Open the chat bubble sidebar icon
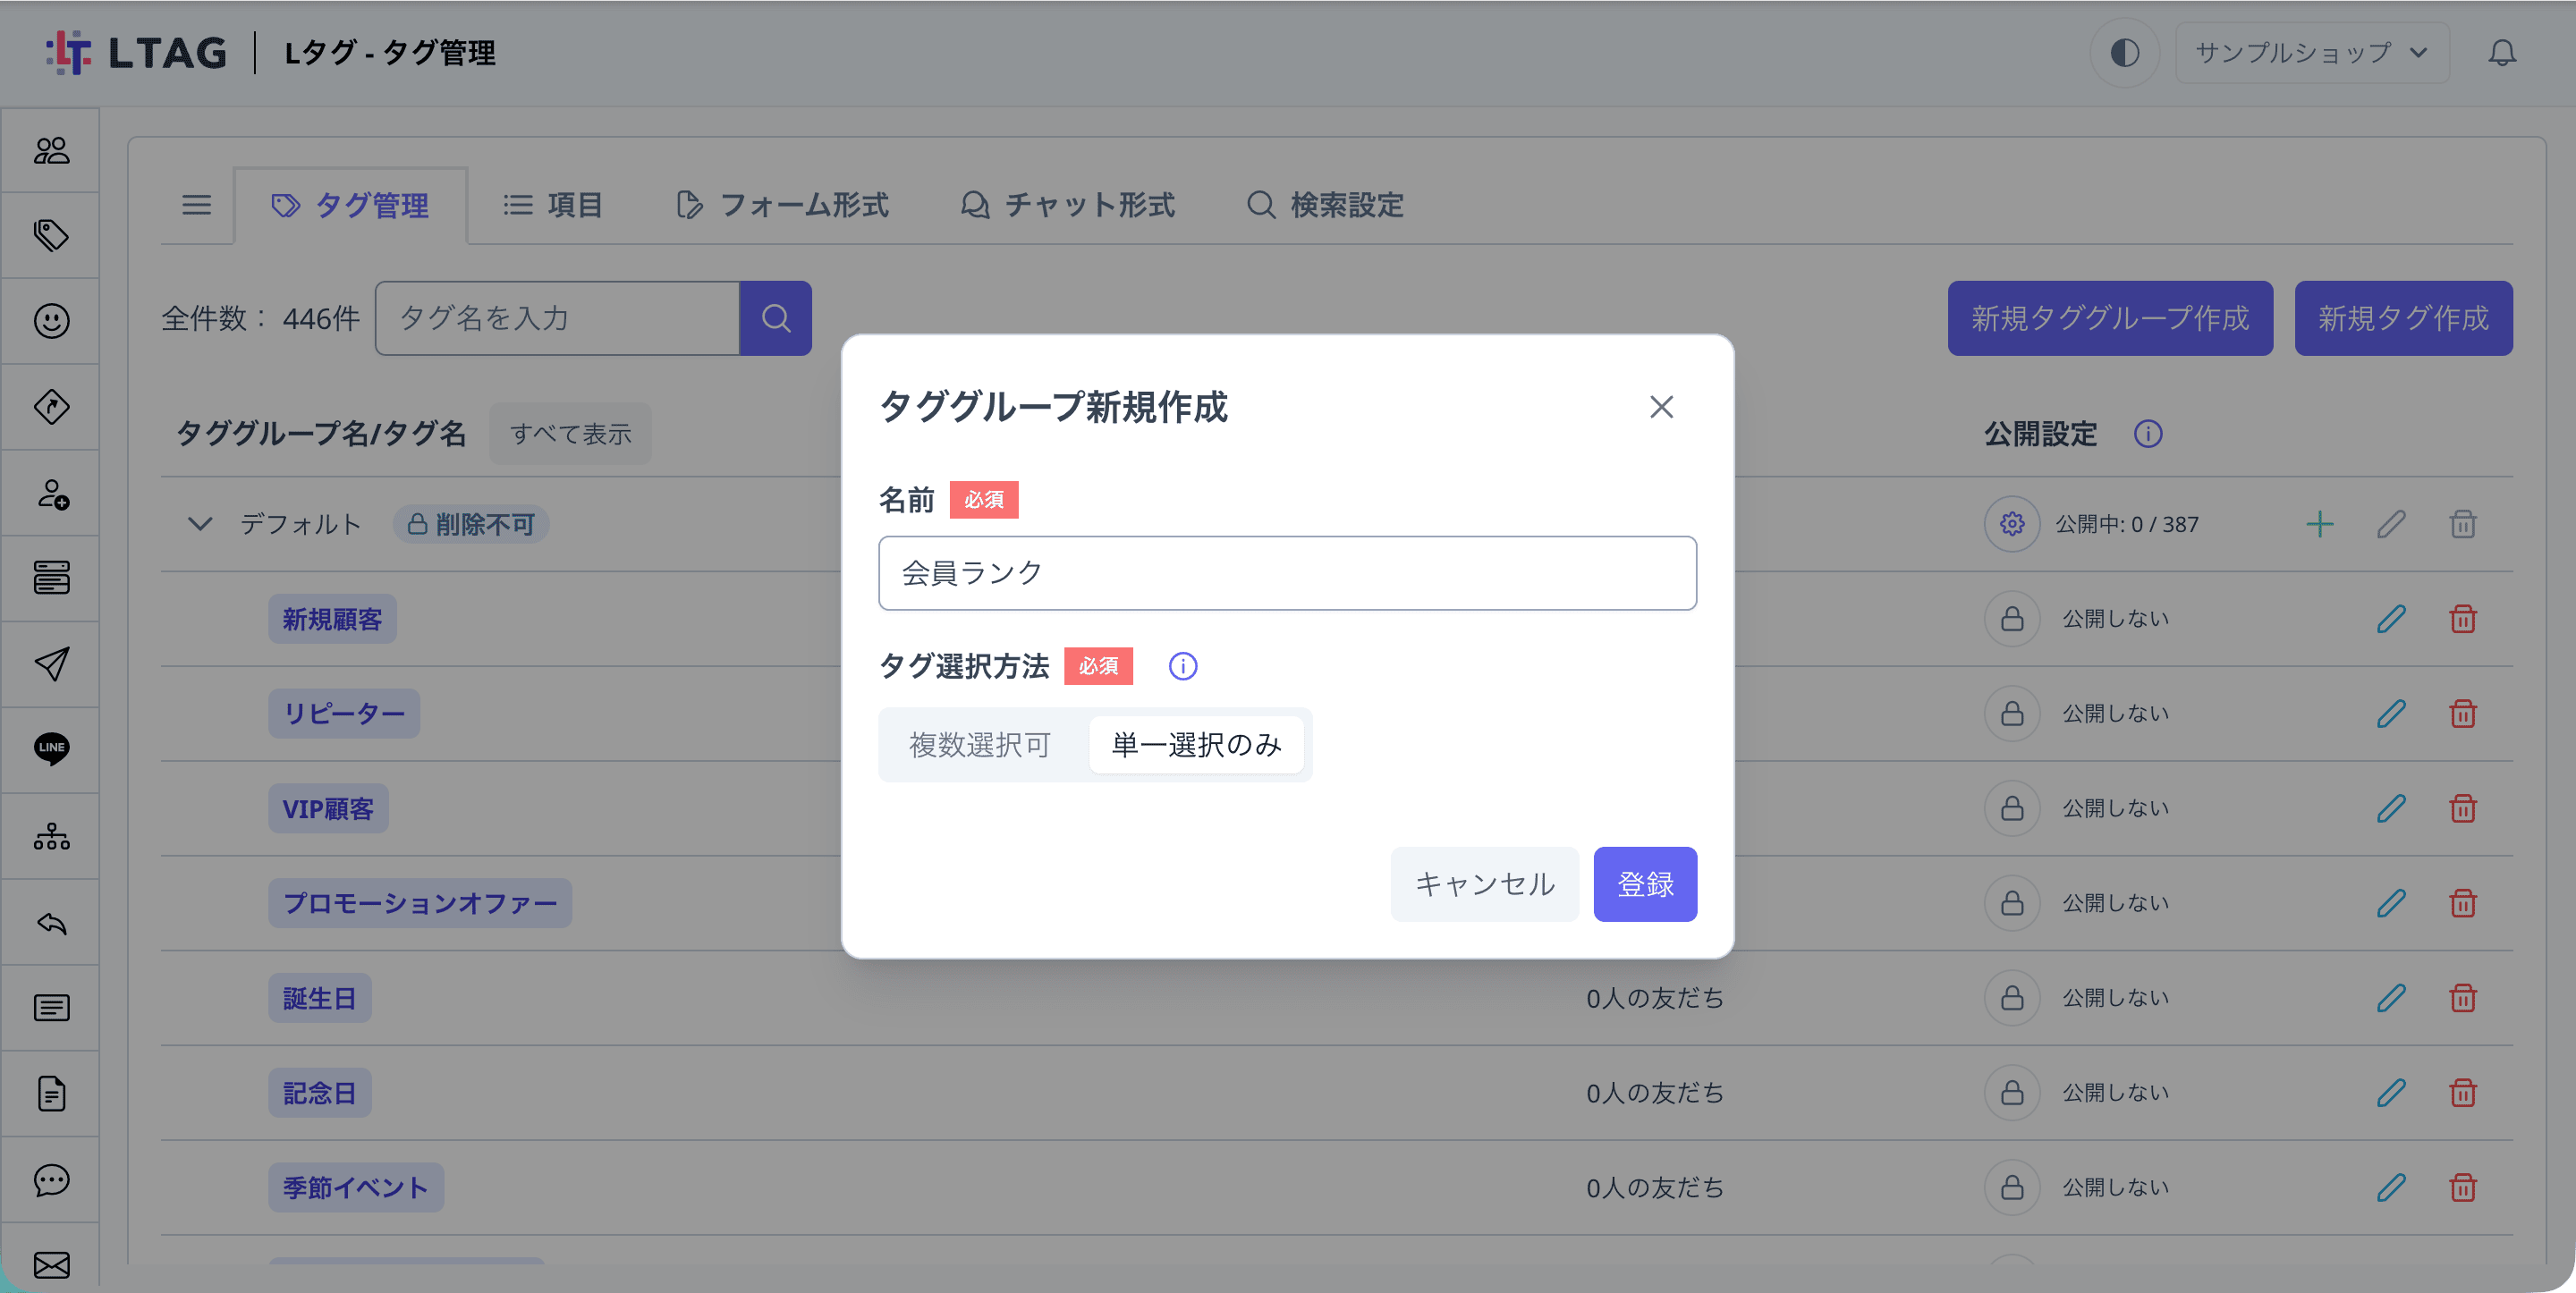The width and height of the screenshot is (2576, 1293). pyautogui.click(x=51, y=1180)
